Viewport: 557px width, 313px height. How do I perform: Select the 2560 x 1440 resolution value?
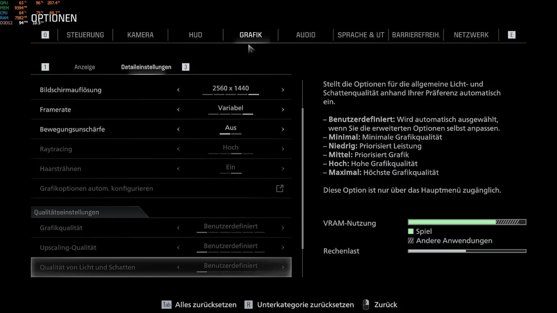pyautogui.click(x=231, y=88)
